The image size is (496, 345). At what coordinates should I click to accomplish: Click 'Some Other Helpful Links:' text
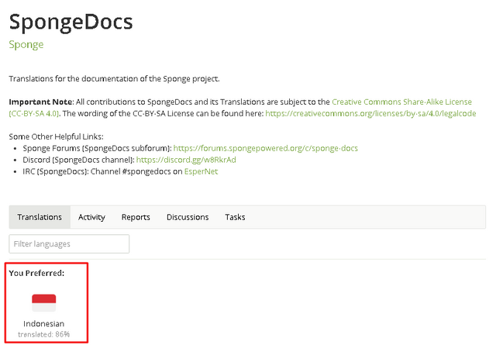[57, 136]
